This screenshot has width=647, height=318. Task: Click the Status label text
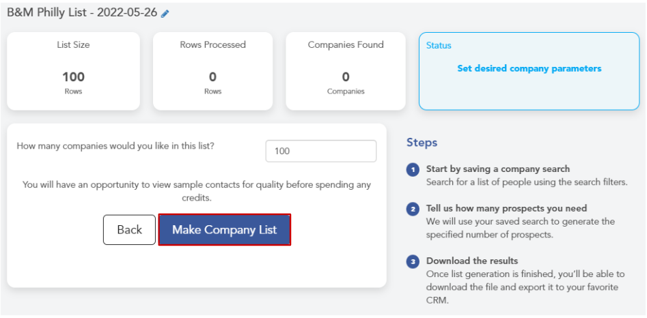pyautogui.click(x=439, y=45)
